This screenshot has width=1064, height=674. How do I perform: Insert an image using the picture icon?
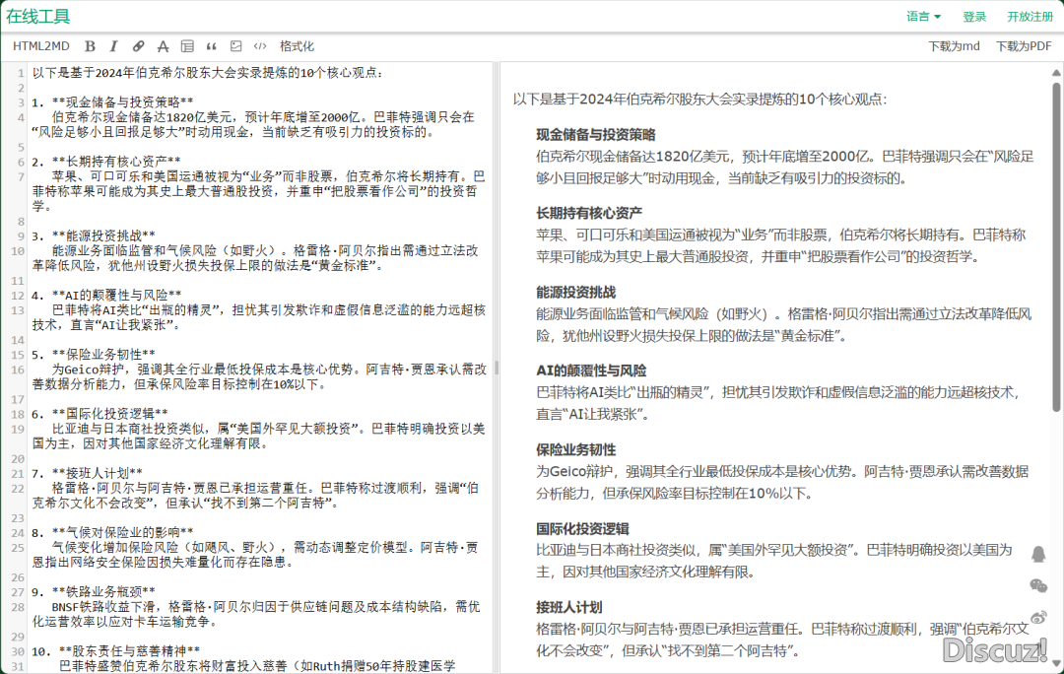(235, 46)
